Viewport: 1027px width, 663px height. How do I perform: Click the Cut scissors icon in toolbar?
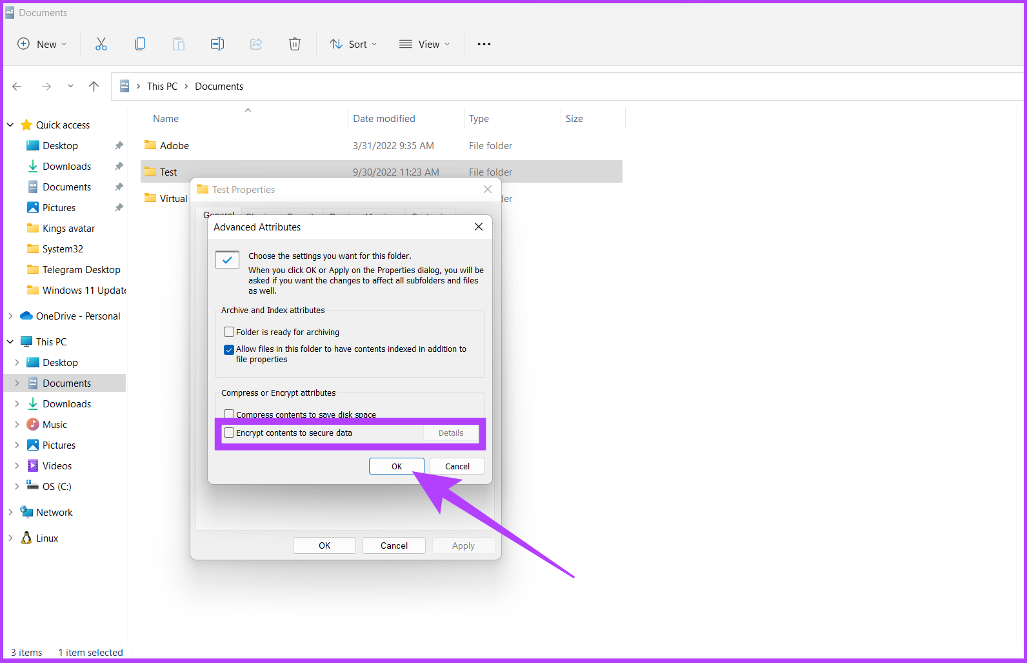coord(101,44)
